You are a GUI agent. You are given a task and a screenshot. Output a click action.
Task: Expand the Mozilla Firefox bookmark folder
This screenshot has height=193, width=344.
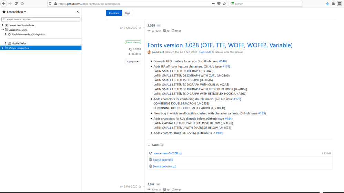(6, 43)
